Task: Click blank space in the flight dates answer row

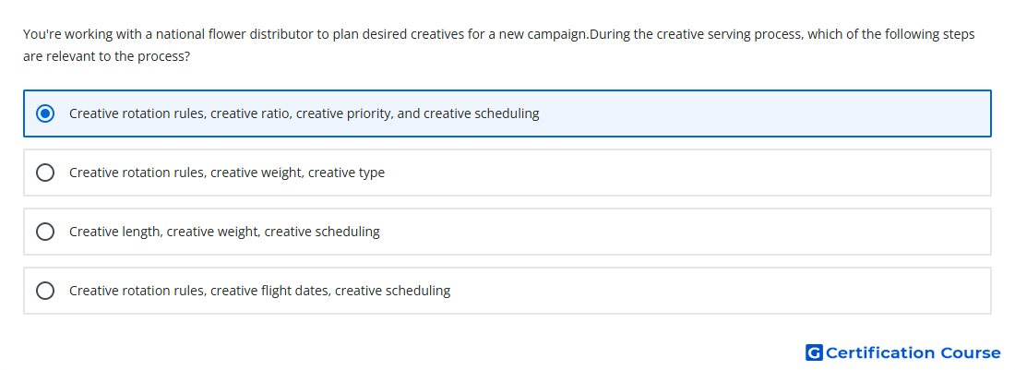Action: click(719, 291)
